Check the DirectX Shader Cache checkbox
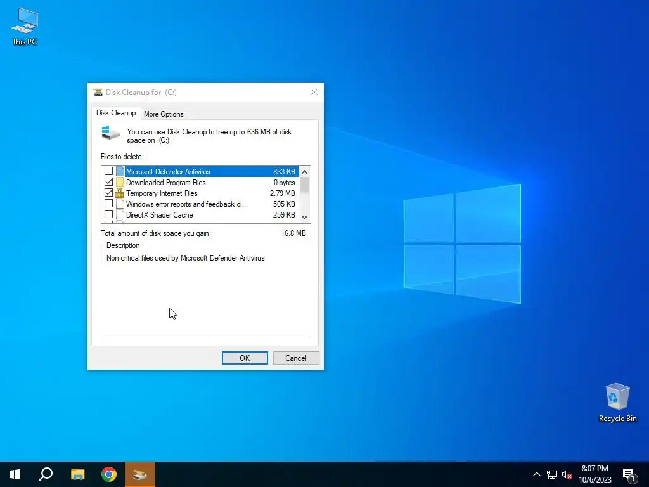649x487 pixels. 108,214
